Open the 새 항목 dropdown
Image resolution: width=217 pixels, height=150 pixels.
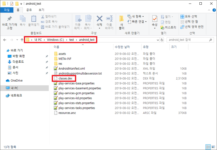point(136,16)
